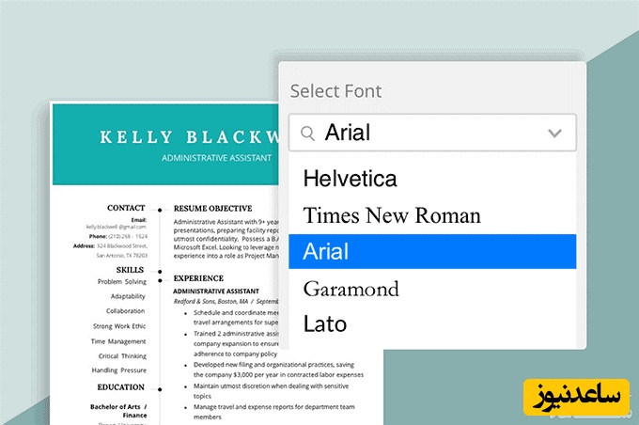
Task: Click the EXPERIENCE section heading
Action: coord(198,278)
